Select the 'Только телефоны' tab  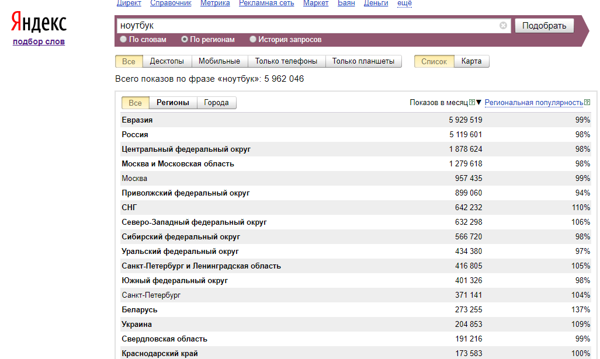286,61
